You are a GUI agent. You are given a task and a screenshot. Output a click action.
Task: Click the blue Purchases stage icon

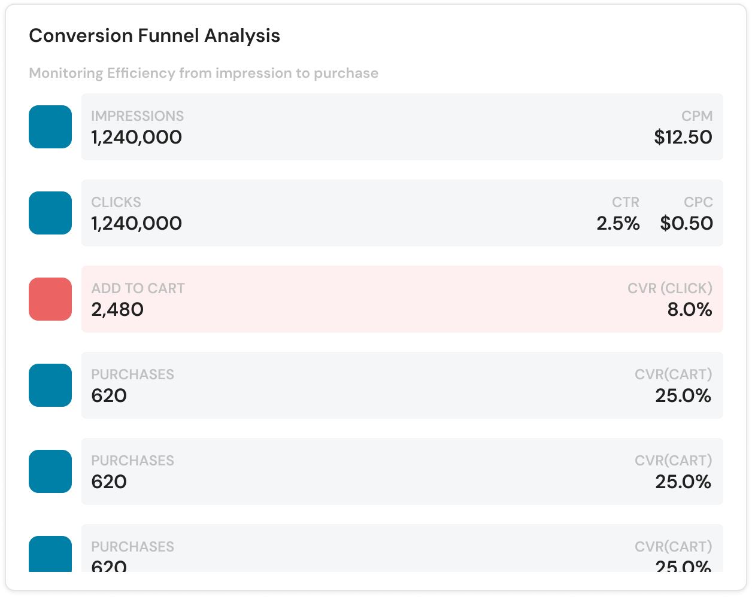click(50, 385)
